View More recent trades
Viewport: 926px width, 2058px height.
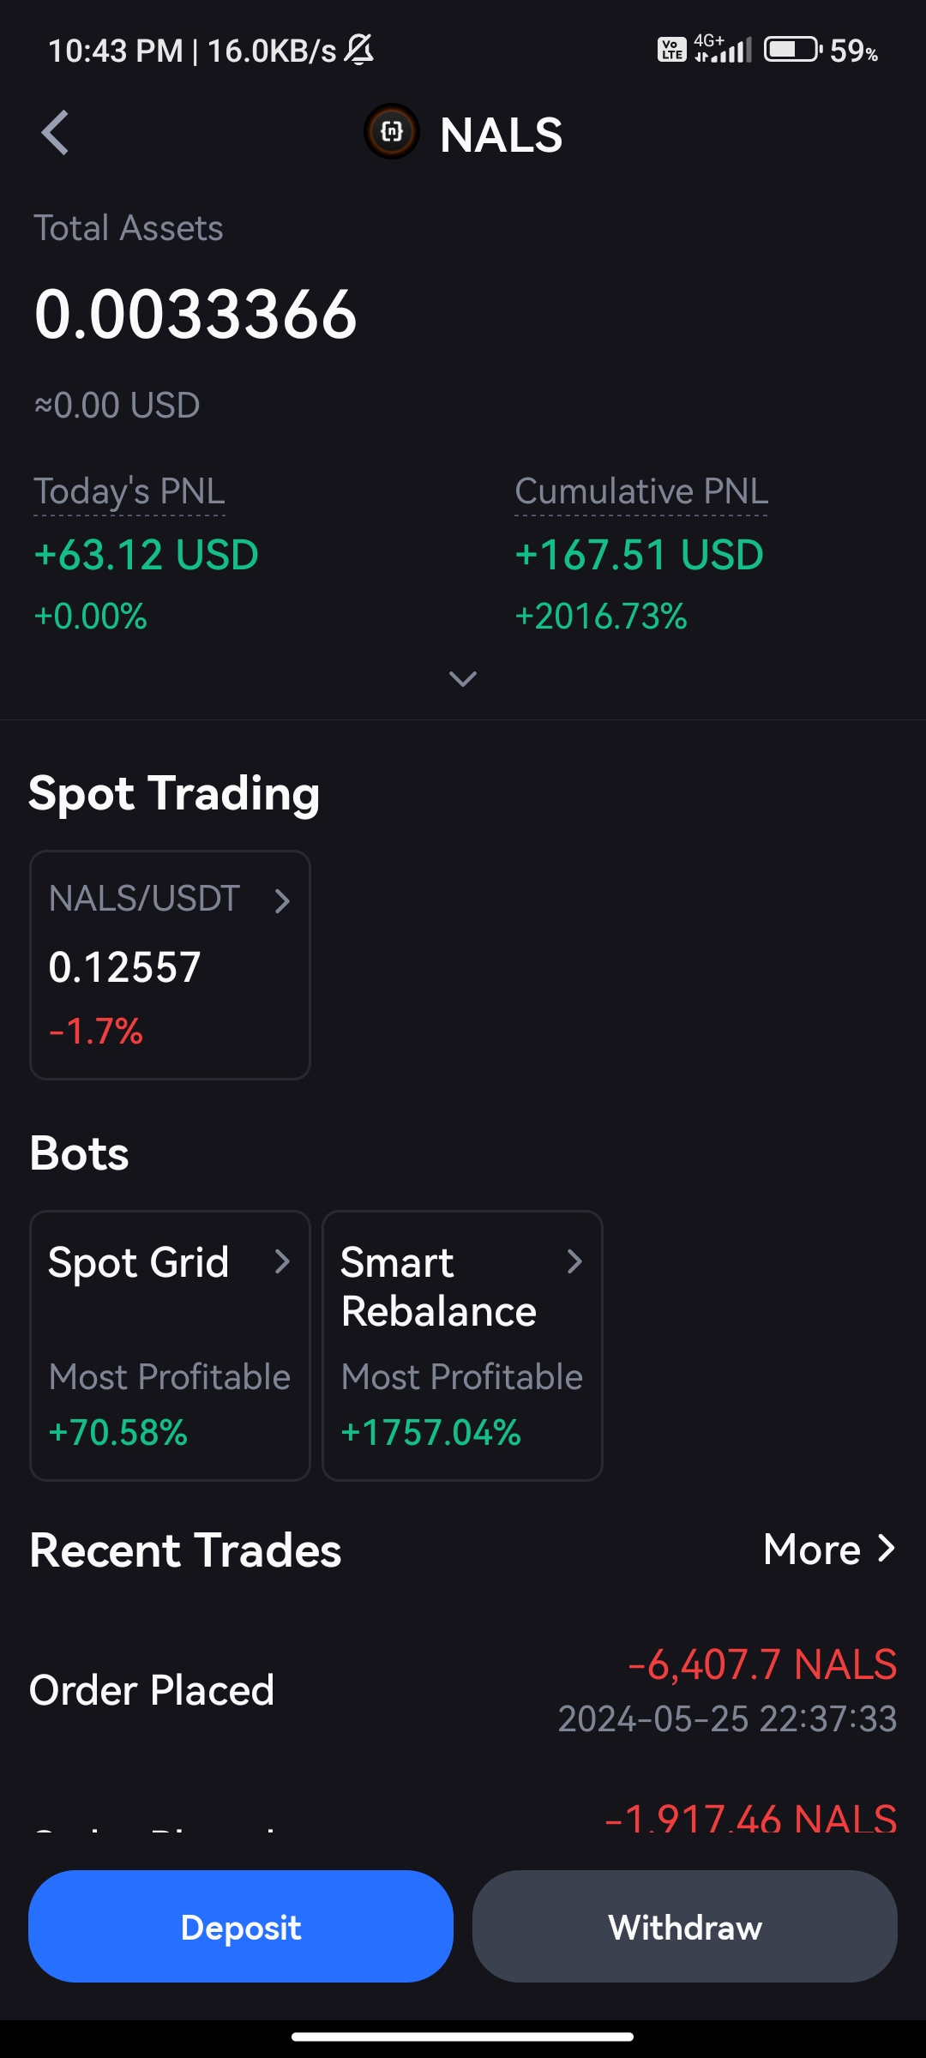[830, 1550]
